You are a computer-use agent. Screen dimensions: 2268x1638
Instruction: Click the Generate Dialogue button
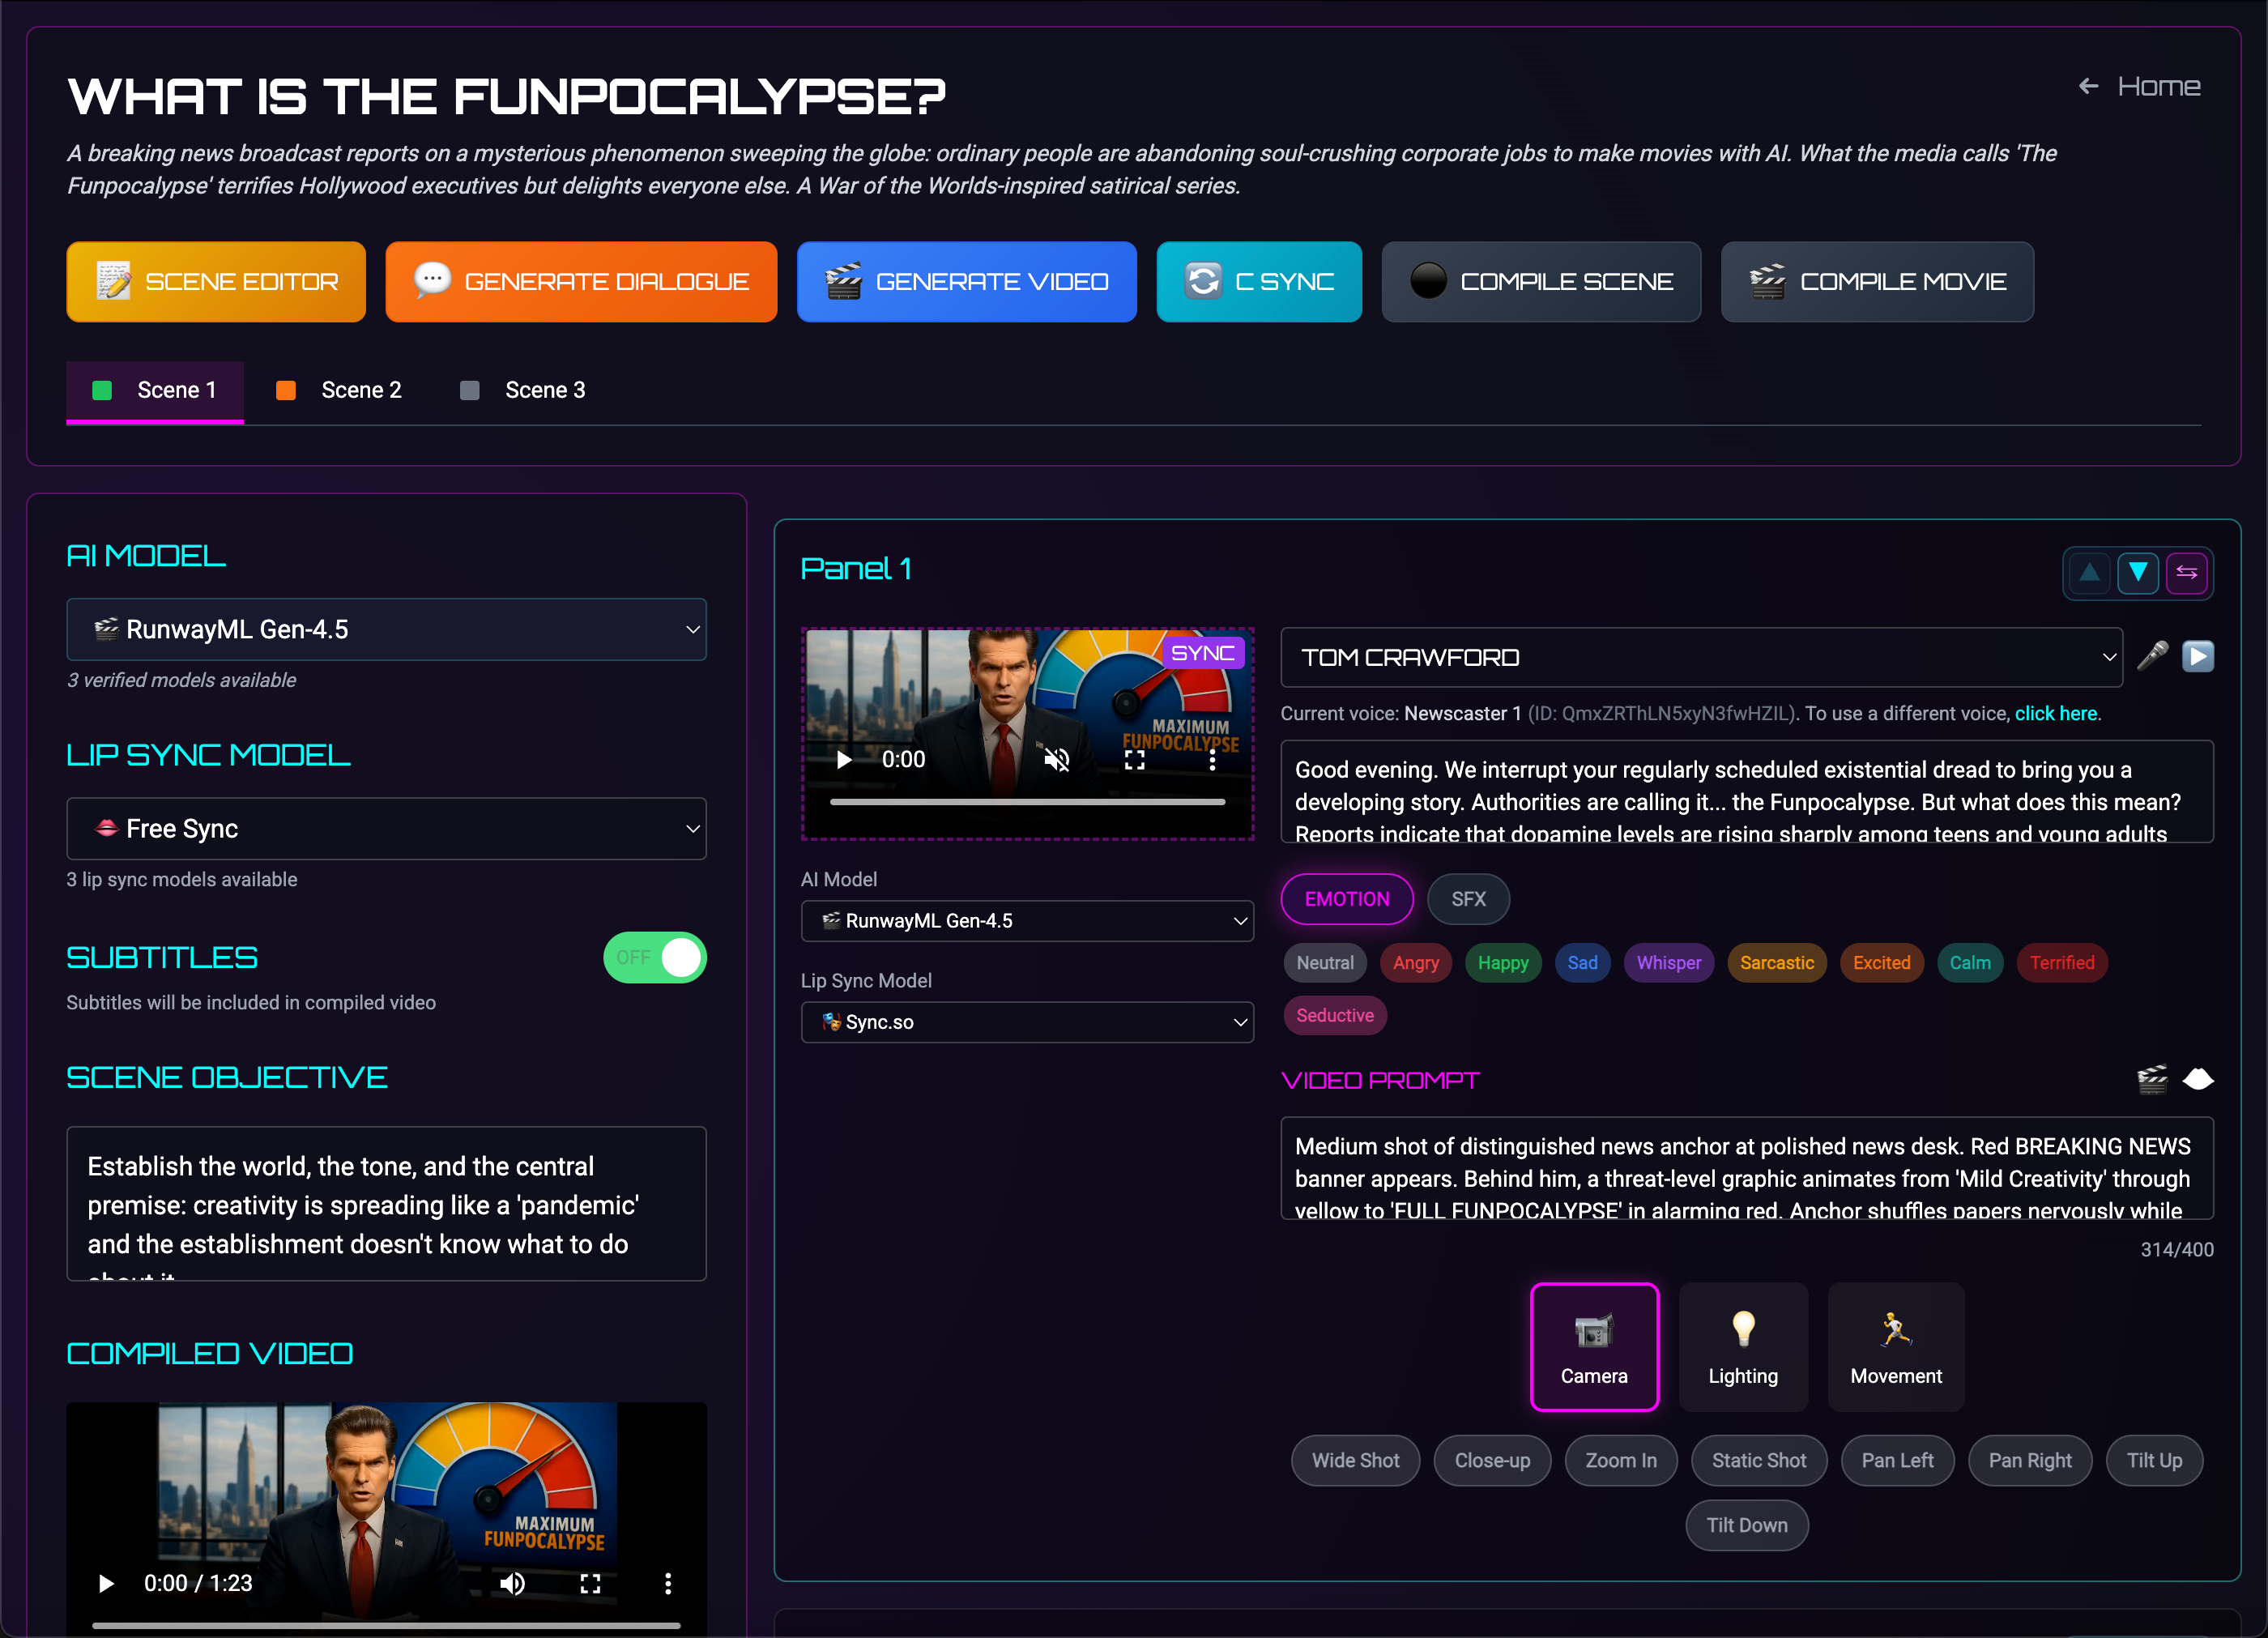pos(581,282)
